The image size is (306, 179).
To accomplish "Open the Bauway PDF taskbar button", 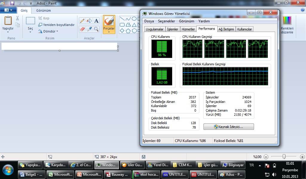I will pos(118,174).
